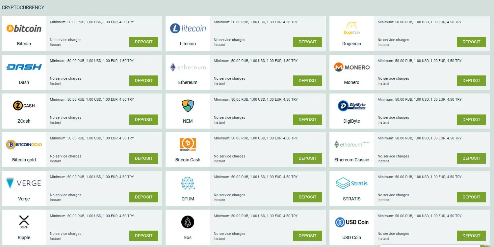Click the Bitcoin name label

(24, 44)
